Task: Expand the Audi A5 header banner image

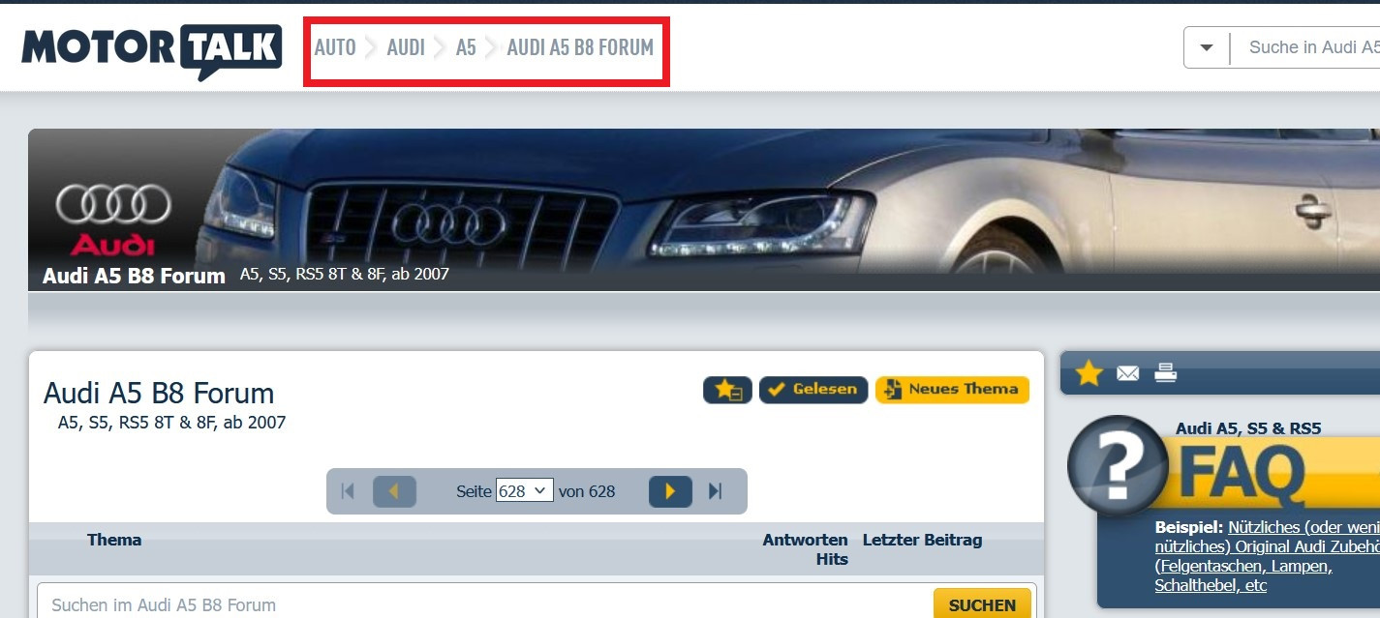Action: point(678,208)
